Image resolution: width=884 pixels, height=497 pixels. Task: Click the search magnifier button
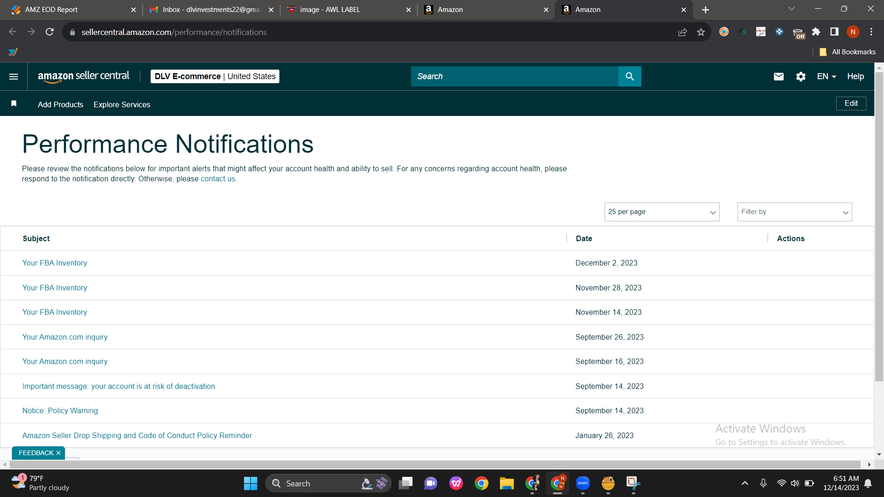point(629,76)
